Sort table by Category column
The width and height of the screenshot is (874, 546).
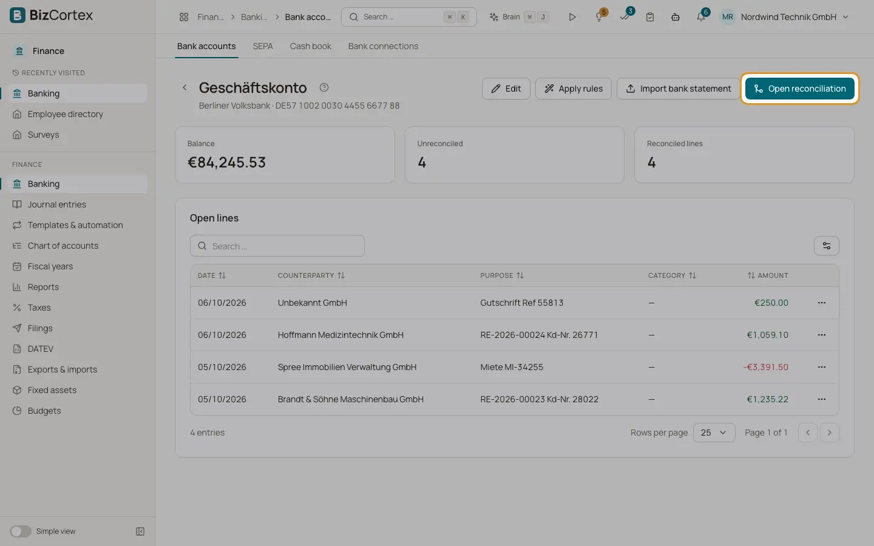[672, 275]
